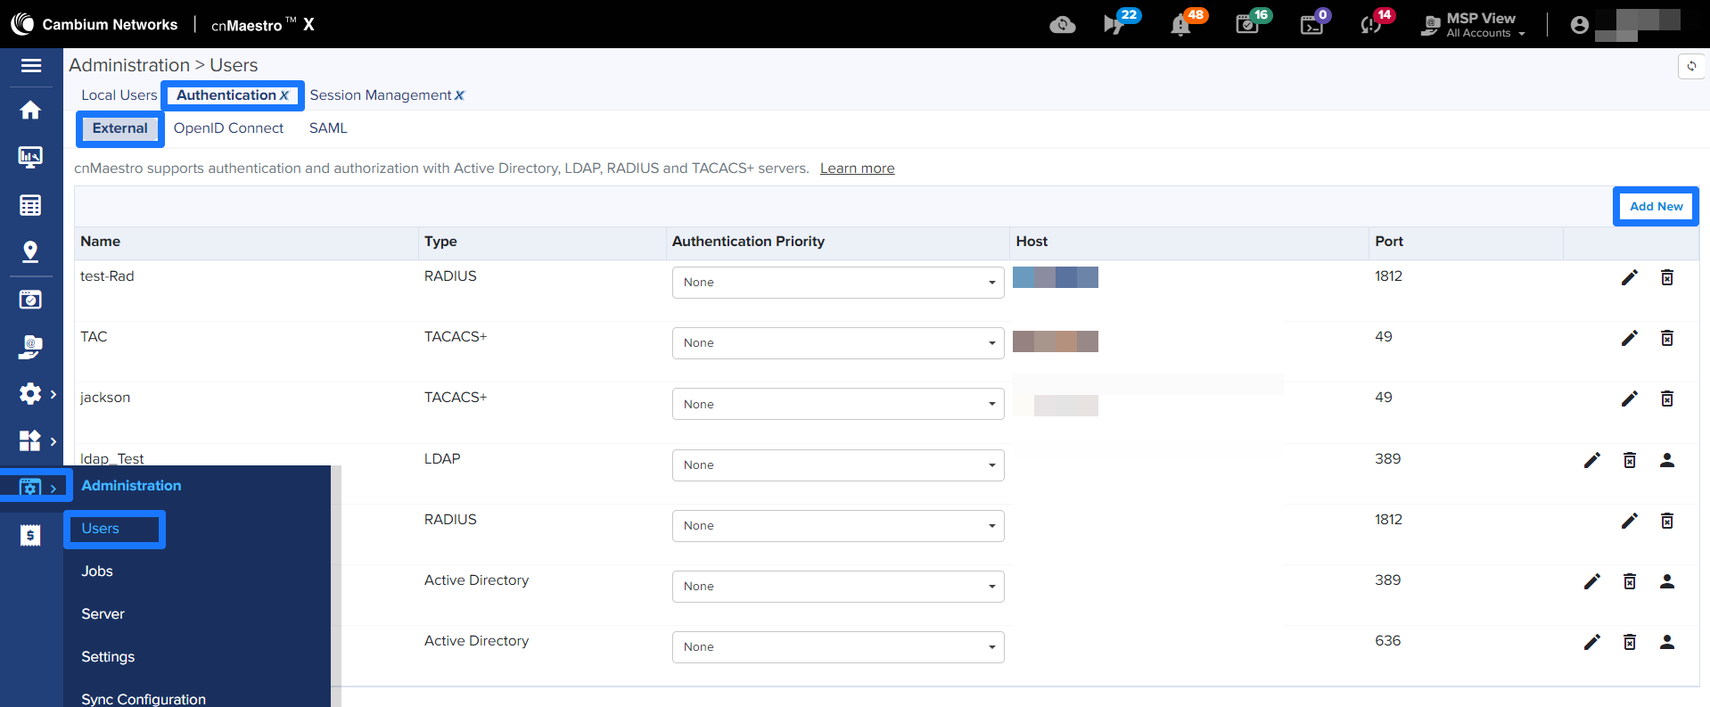Expand Authentication Priority dropdown for jackson
Screen dimensions: 1710x707
[x=837, y=404]
